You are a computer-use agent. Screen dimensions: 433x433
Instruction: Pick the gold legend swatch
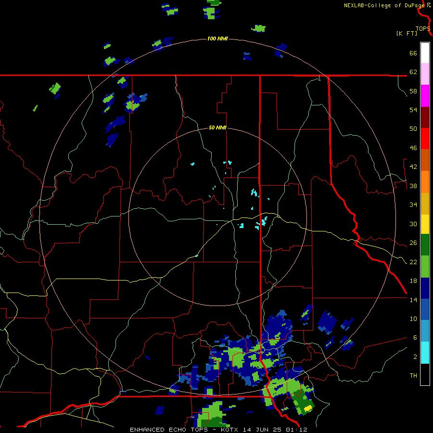tap(425, 204)
